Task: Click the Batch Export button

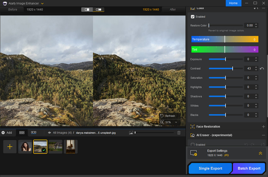Action: pyautogui.click(x=249, y=168)
